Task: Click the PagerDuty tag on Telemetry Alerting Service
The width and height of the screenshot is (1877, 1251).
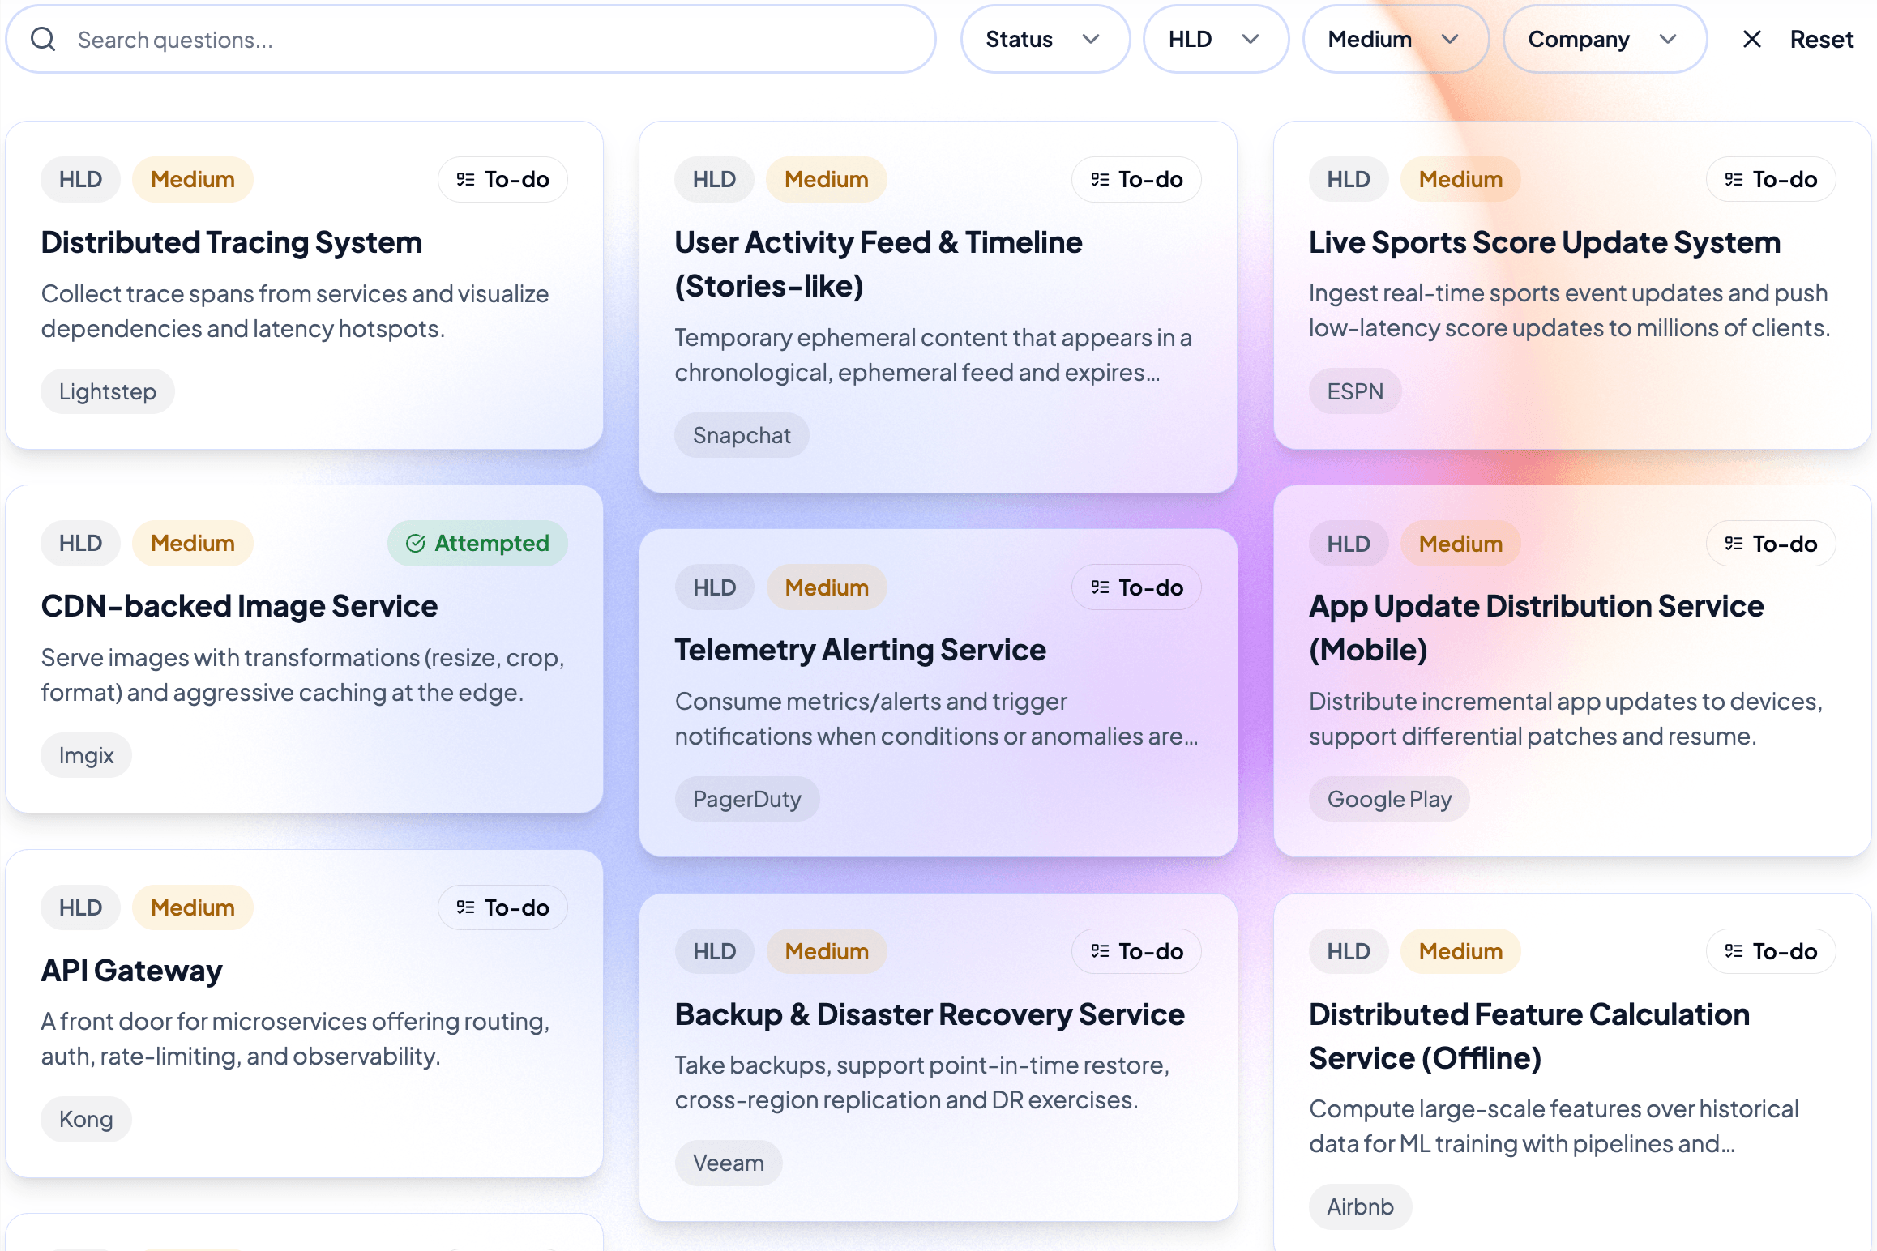Action: (x=747, y=798)
